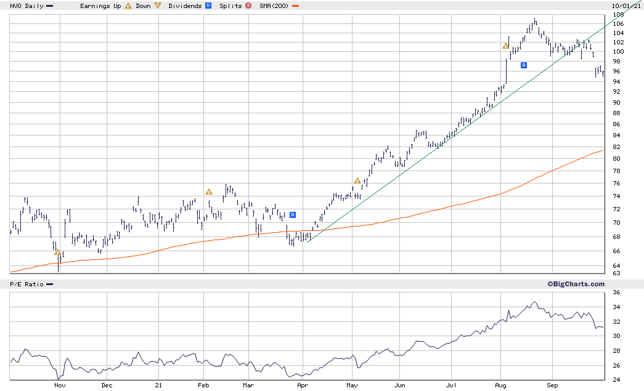Click the Dividends legend blue D icon
Viewport: 644px width, 391px height.
coord(208,6)
